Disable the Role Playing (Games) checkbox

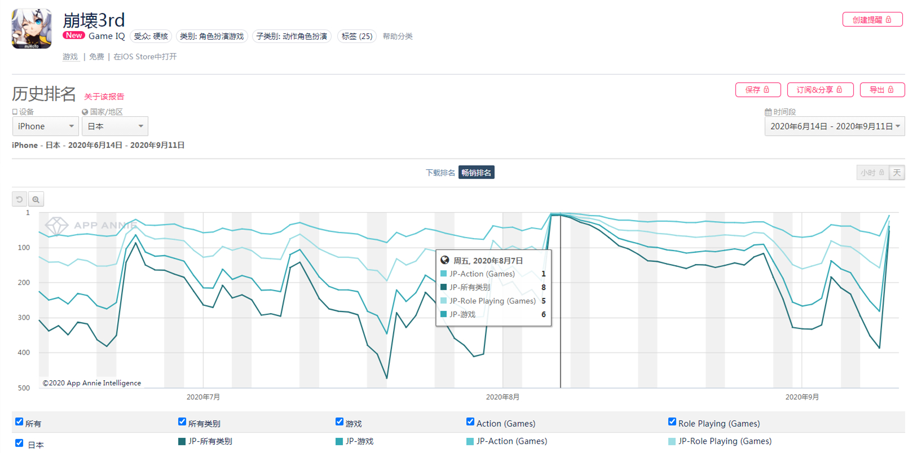pos(672,422)
